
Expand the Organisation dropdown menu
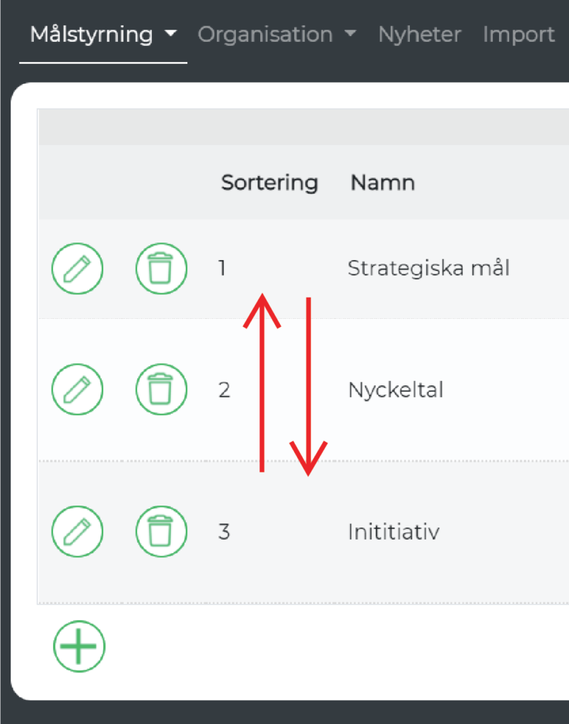click(277, 35)
